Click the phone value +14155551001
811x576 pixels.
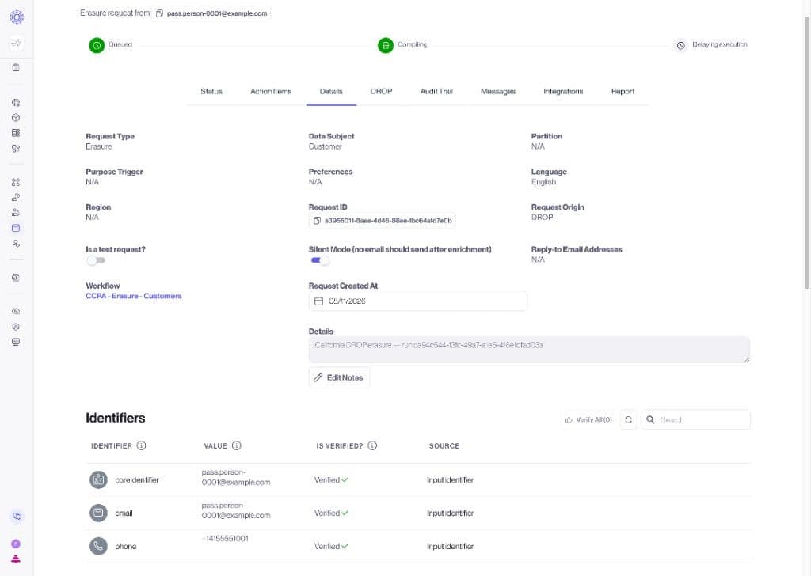point(225,538)
